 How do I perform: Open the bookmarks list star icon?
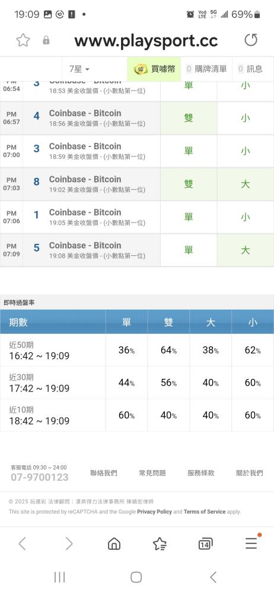coord(160,544)
